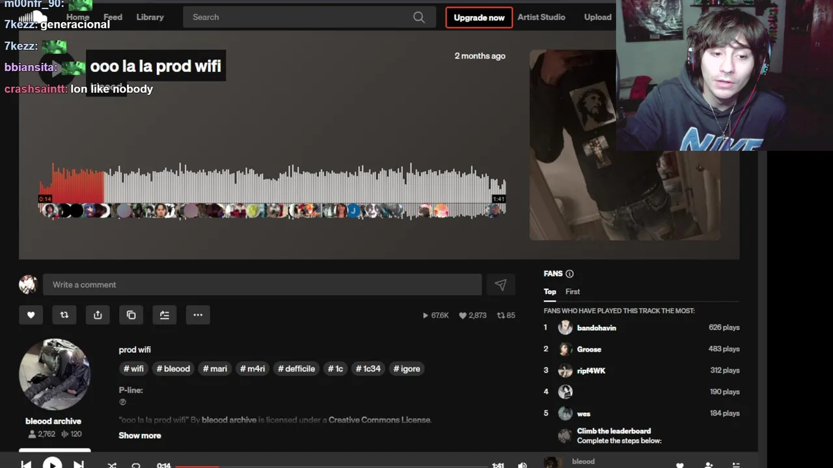Screen dimensions: 833x468
Task: Skip to previous track
Action: 26,465
